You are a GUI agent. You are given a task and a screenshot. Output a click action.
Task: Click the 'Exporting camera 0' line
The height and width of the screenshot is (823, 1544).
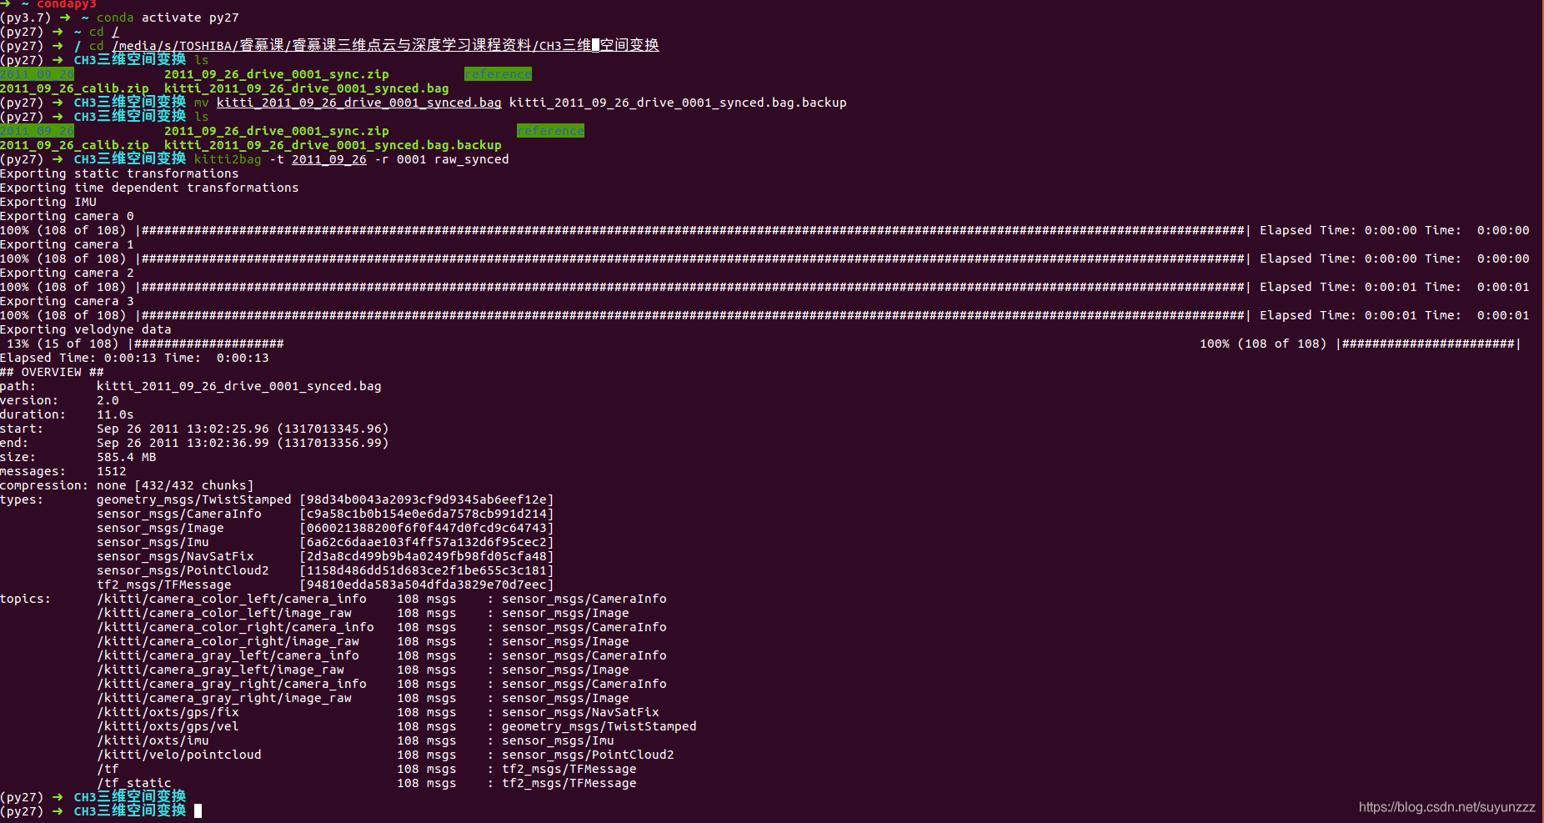click(x=67, y=216)
